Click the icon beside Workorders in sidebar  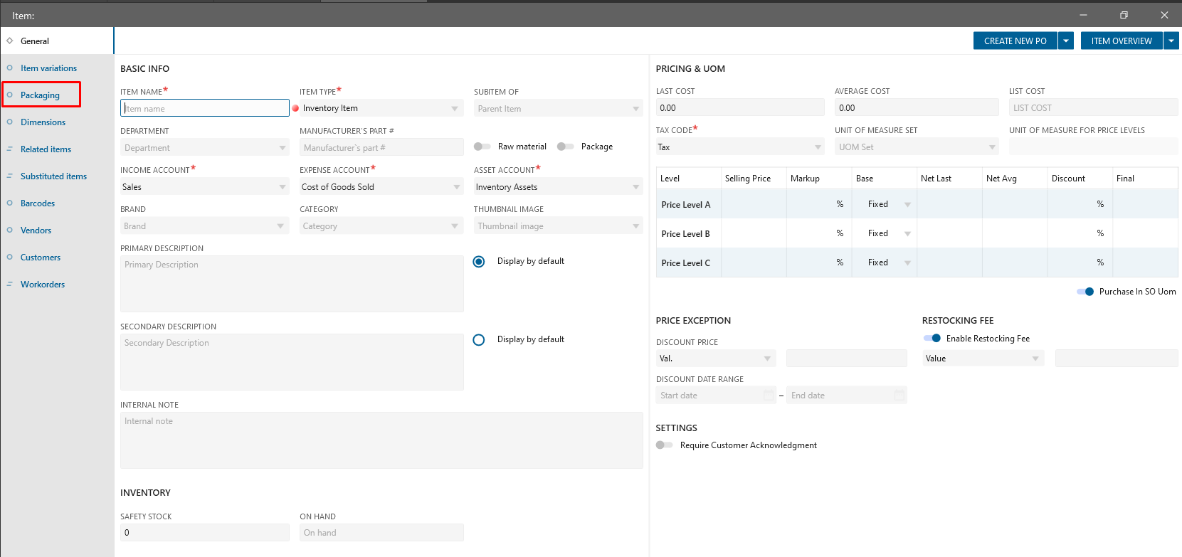click(x=10, y=285)
